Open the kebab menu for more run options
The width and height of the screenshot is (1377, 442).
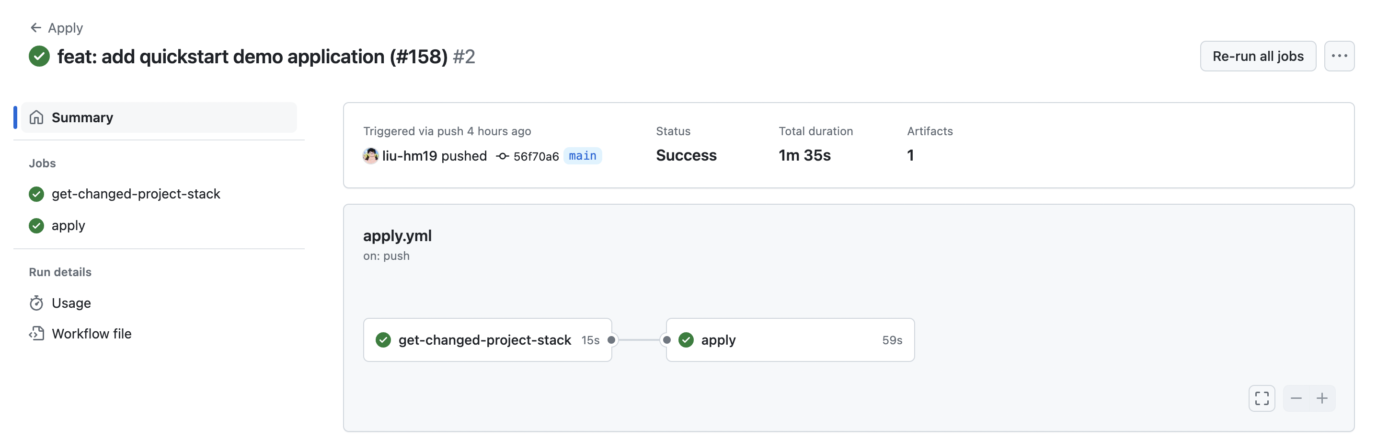tap(1340, 56)
